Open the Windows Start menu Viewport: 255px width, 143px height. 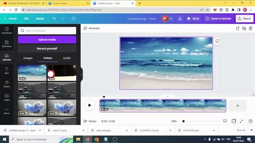4,139
